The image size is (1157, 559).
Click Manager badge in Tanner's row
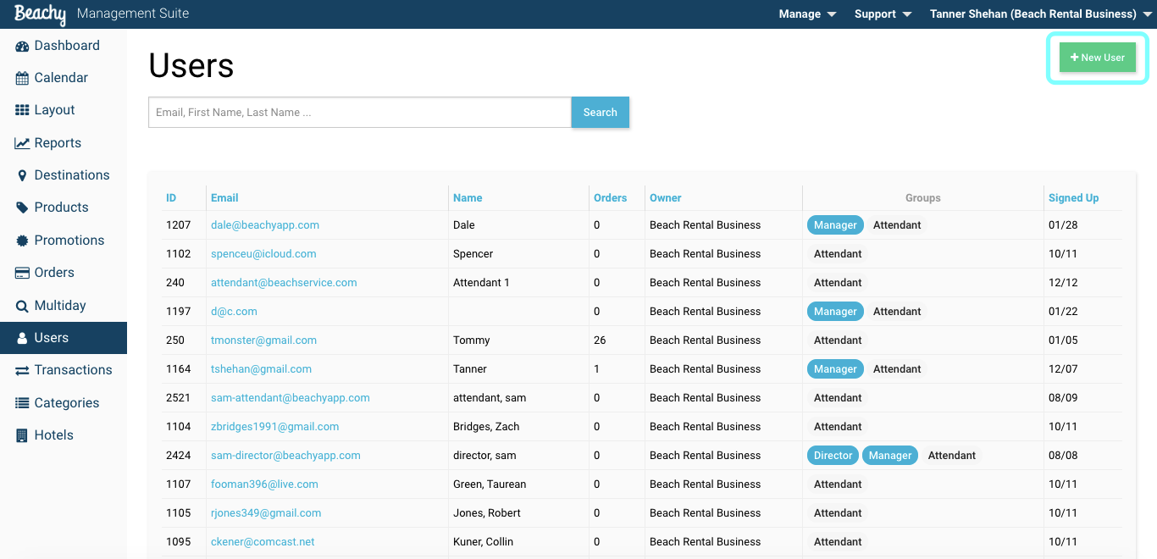pos(835,369)
